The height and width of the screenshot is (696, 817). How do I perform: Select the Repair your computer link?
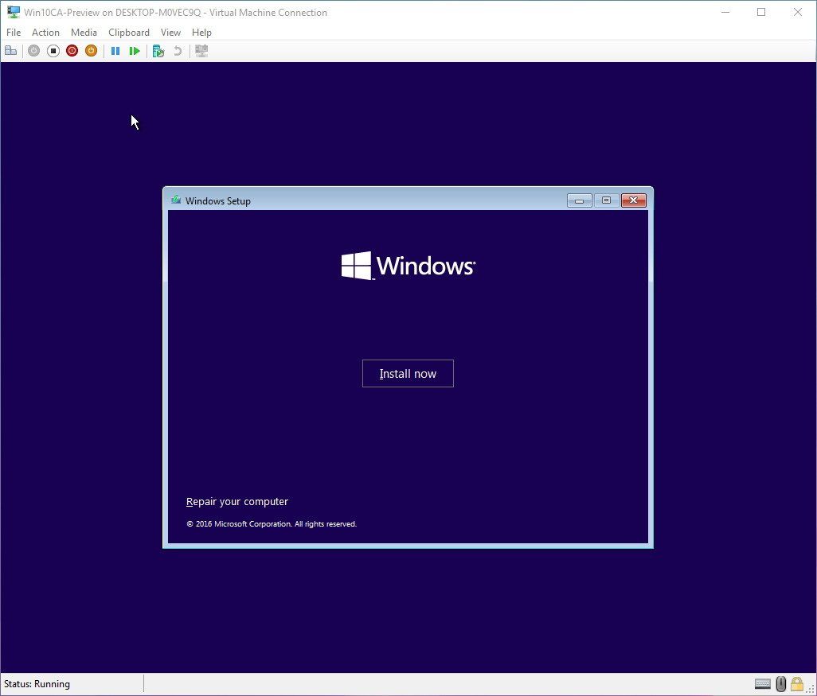[236, 501]
